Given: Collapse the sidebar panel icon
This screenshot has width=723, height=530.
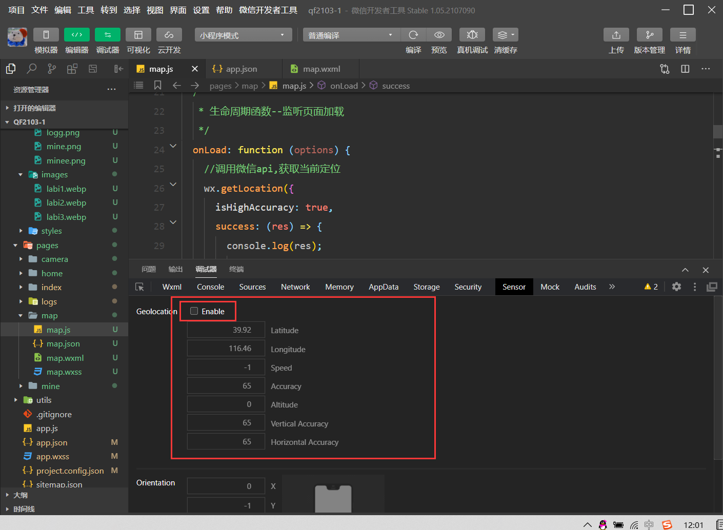Looking at the screenshot, I should pos(118,69).
